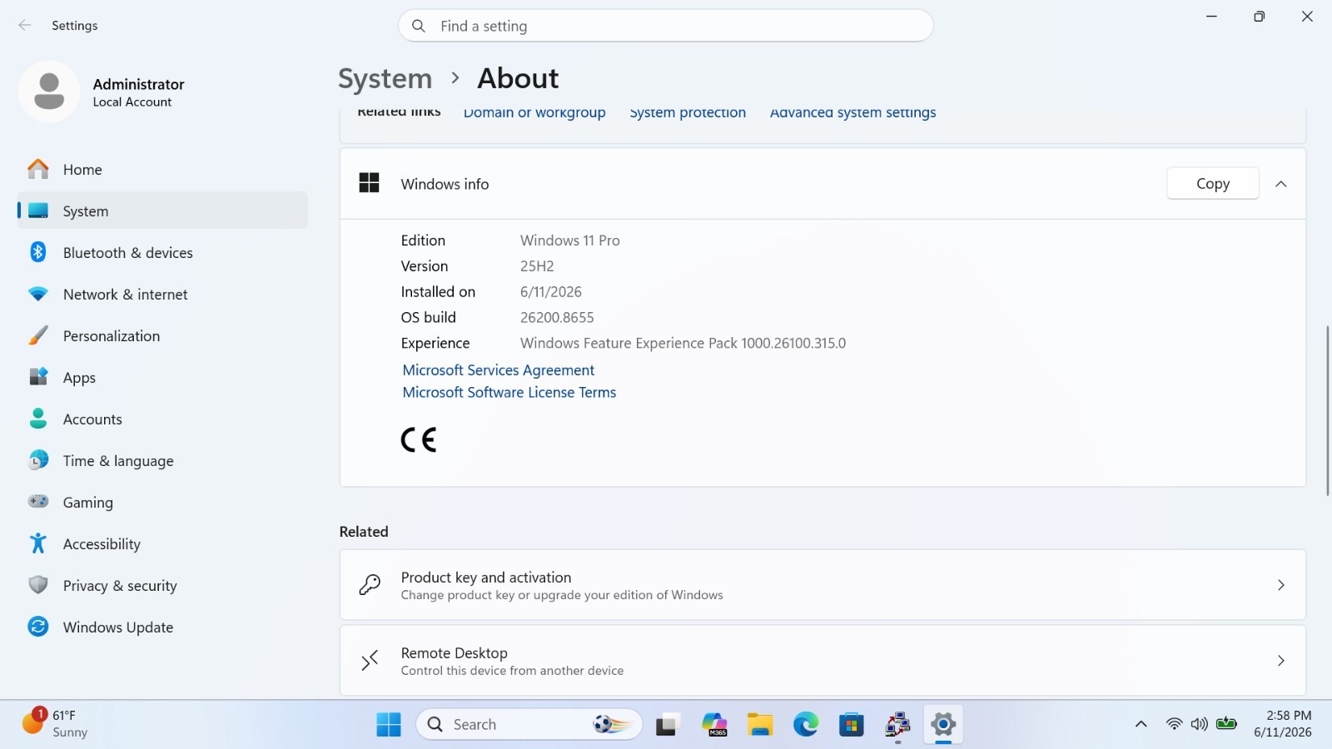
Task: Open Microsoft Store from the taskbar
Action: click(851, 725)
